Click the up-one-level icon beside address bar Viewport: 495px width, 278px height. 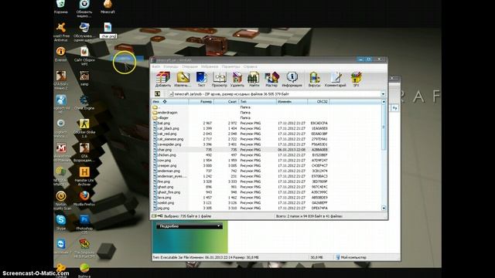(x=157, y=94)
